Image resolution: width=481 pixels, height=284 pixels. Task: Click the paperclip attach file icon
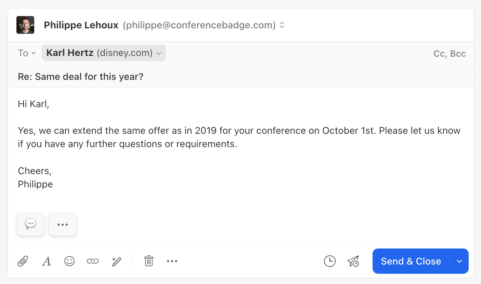coord(23,261)
